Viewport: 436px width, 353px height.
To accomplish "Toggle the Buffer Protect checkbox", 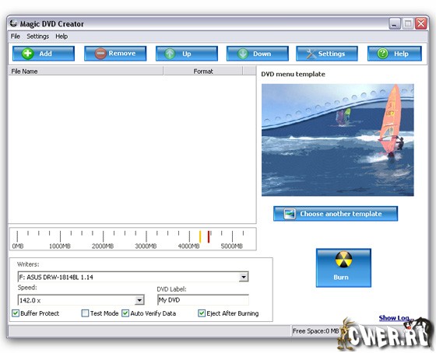I will (x=16, y=313).
